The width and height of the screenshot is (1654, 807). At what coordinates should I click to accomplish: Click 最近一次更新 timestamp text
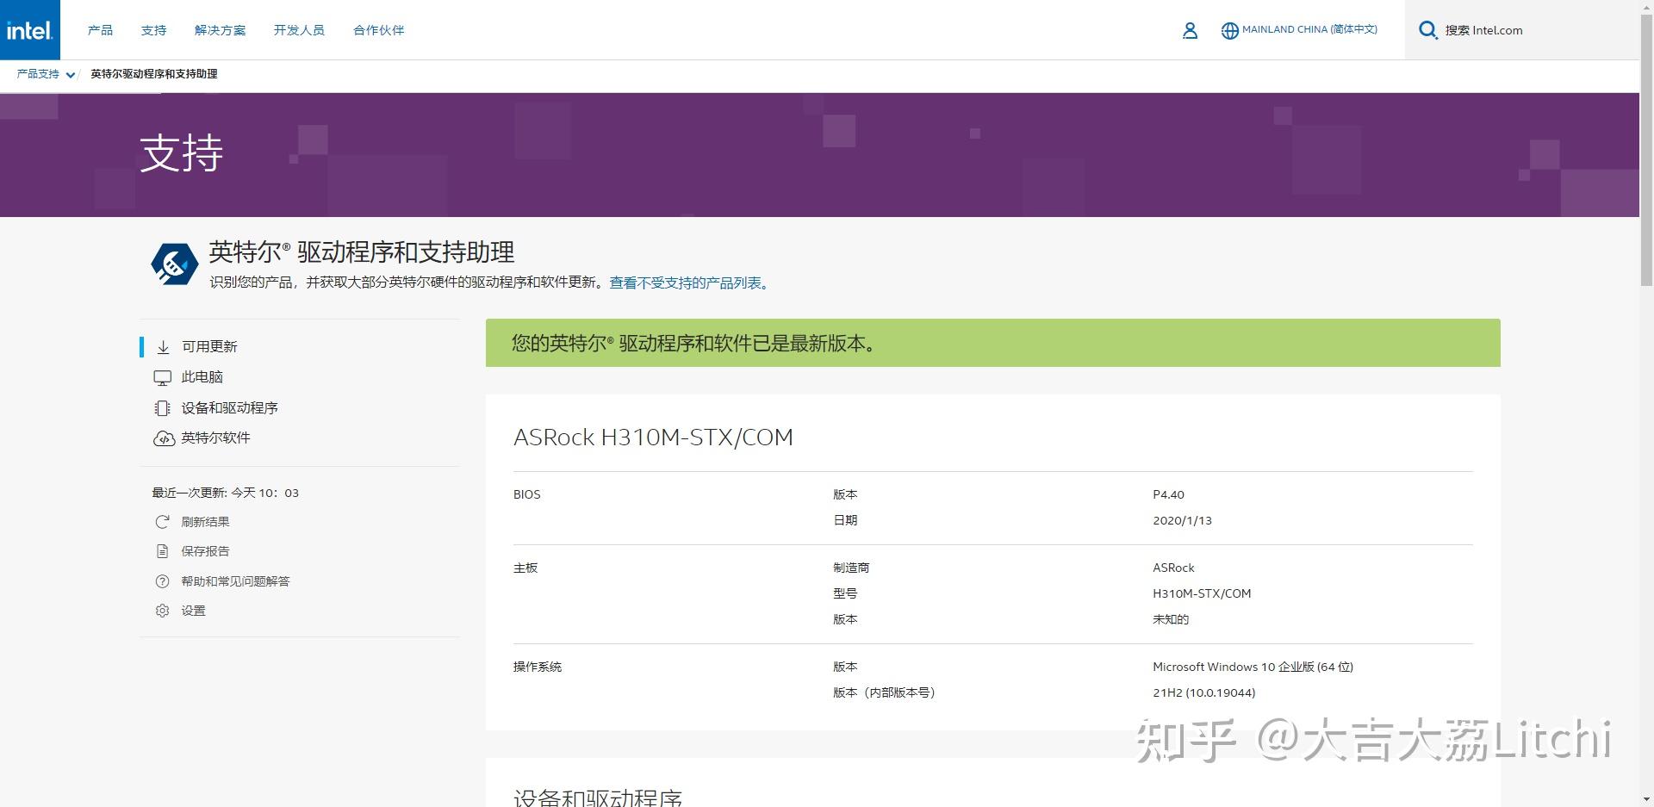226,493
